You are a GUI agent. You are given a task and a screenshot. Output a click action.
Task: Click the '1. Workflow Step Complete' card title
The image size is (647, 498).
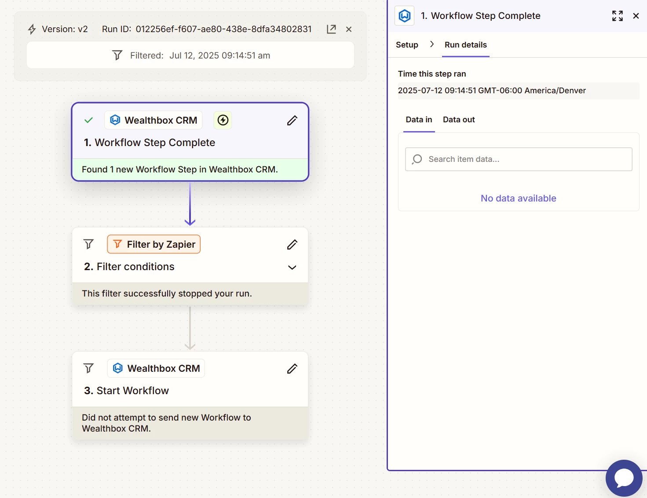[x=150, y=143]
